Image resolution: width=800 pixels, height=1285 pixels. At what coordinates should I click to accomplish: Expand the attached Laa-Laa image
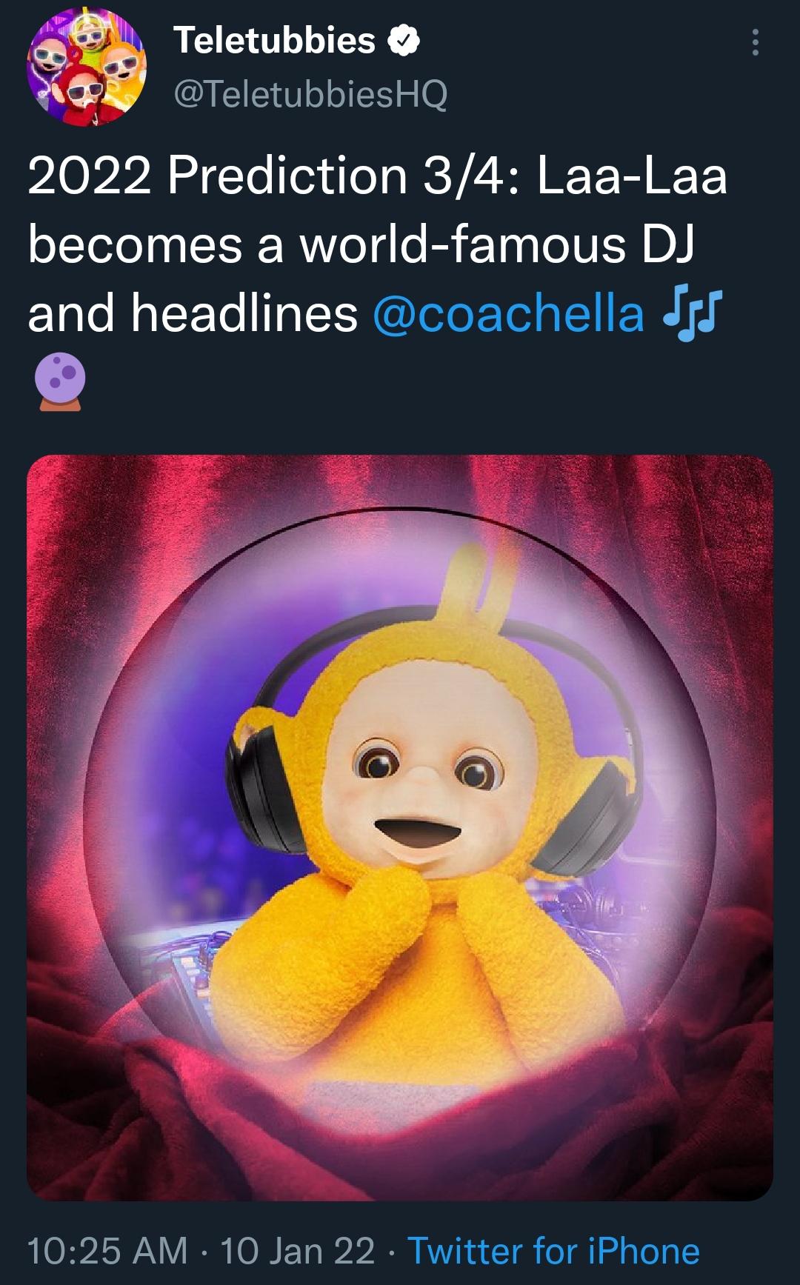coord(400,830)
